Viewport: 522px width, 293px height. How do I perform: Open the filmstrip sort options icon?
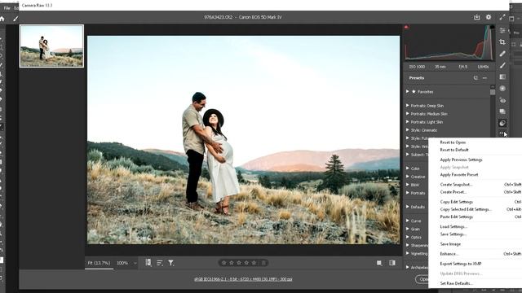(x=160, y=263)
